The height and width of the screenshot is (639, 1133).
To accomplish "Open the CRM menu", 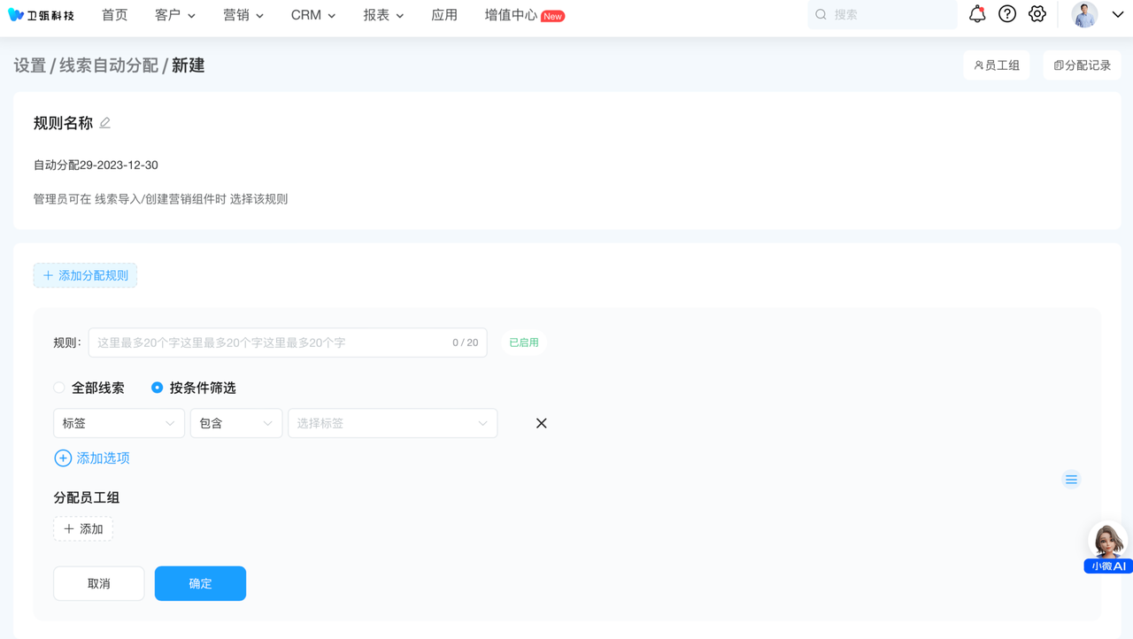I will click(312, 15).
